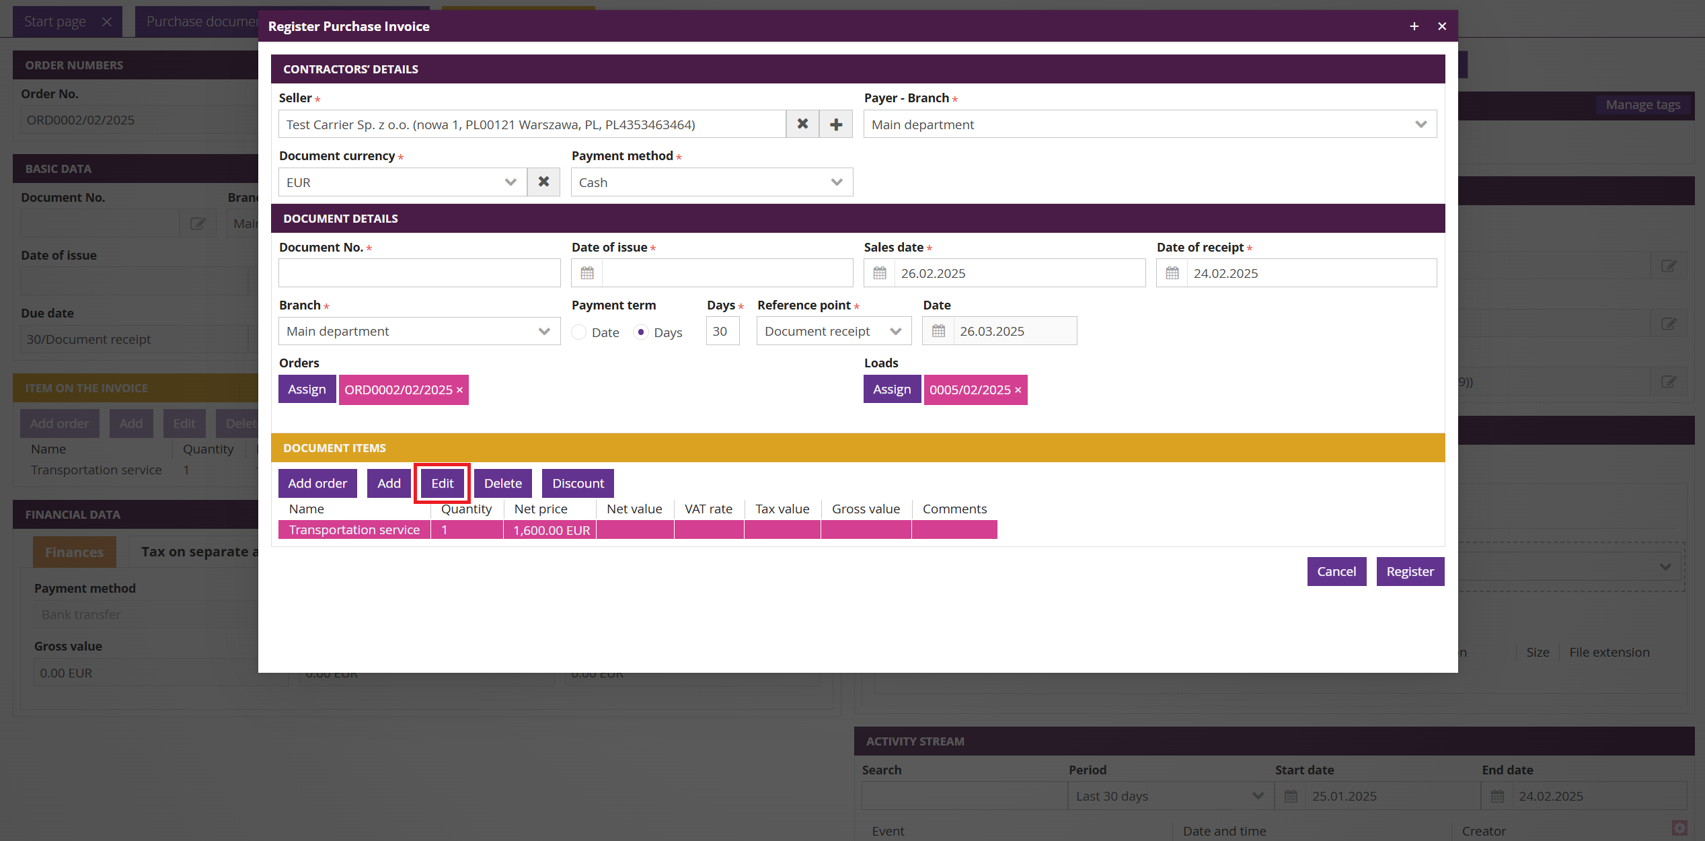
Task: Open Date of receipt calendar picker
Action: pyautogui.click(x=1172, y=273)
